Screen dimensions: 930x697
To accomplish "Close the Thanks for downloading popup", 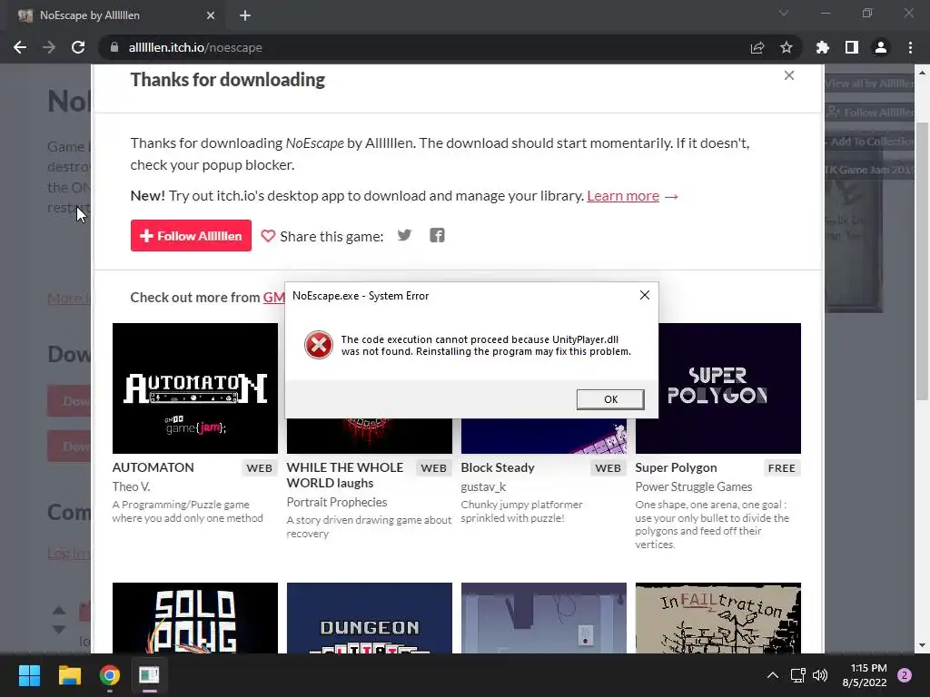I will pos(789,75).
